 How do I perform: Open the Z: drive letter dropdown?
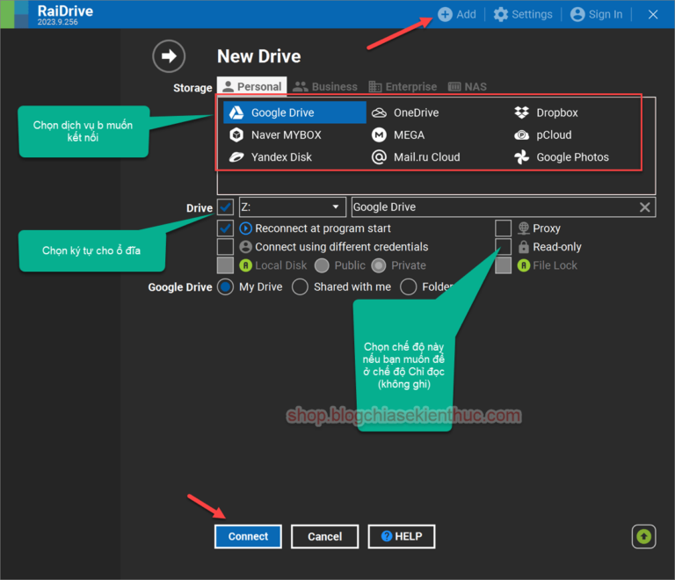pyautogui.click(x=291, y=207)
